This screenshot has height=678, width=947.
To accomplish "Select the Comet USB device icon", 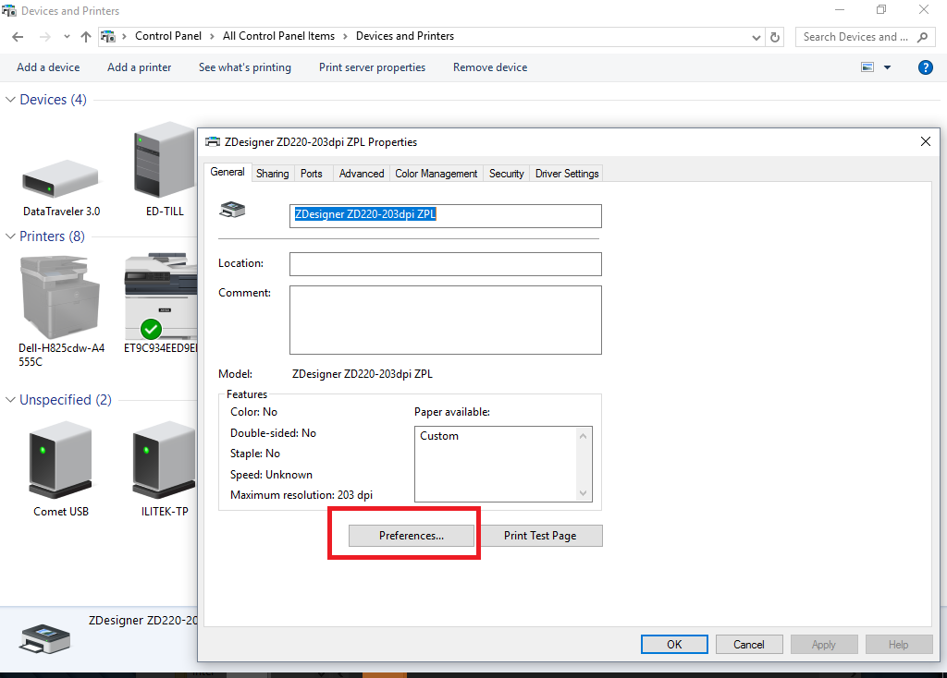I will pos(61,459).
